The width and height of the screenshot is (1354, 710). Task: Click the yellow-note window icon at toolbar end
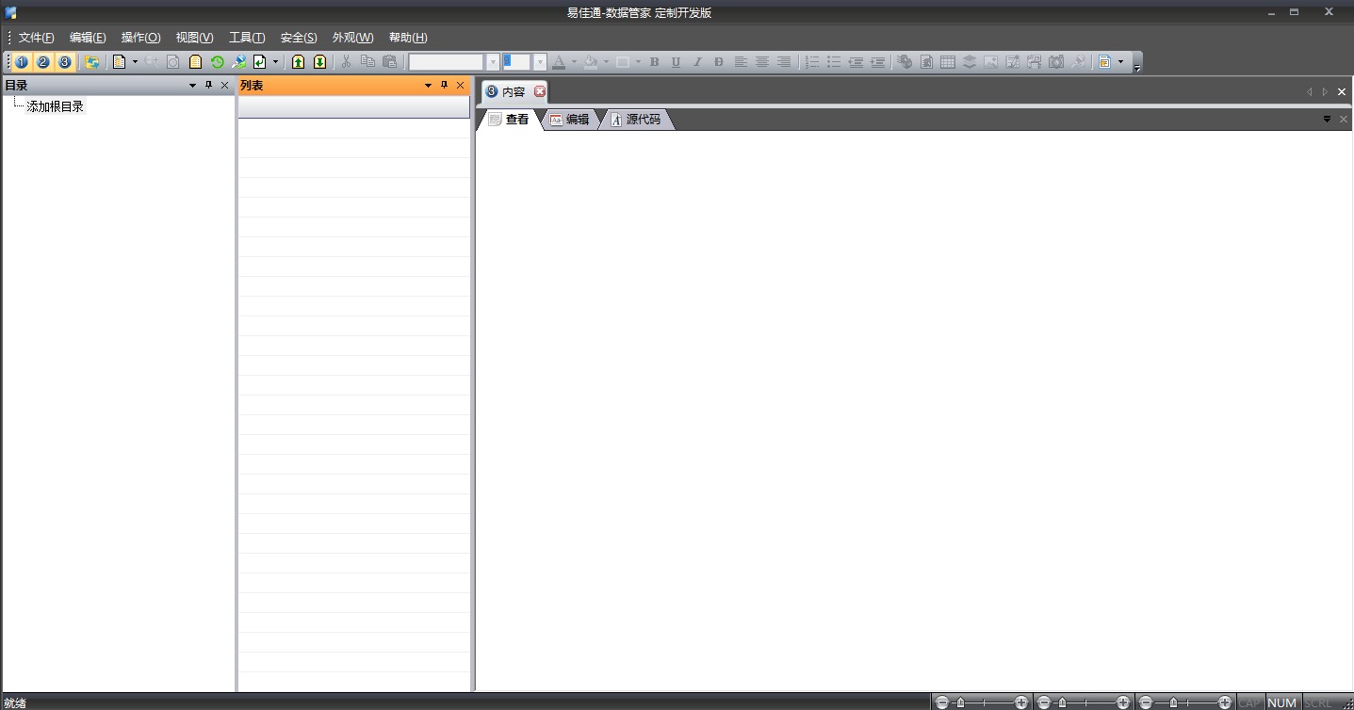coord(1104,62)
